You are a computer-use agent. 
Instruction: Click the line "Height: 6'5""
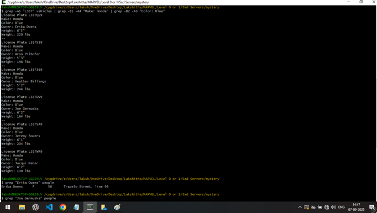click(13, 30)
